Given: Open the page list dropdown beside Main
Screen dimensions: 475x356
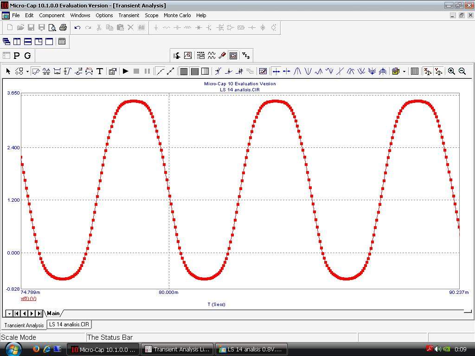Looking at the screenshot, I should coord(9,313).
